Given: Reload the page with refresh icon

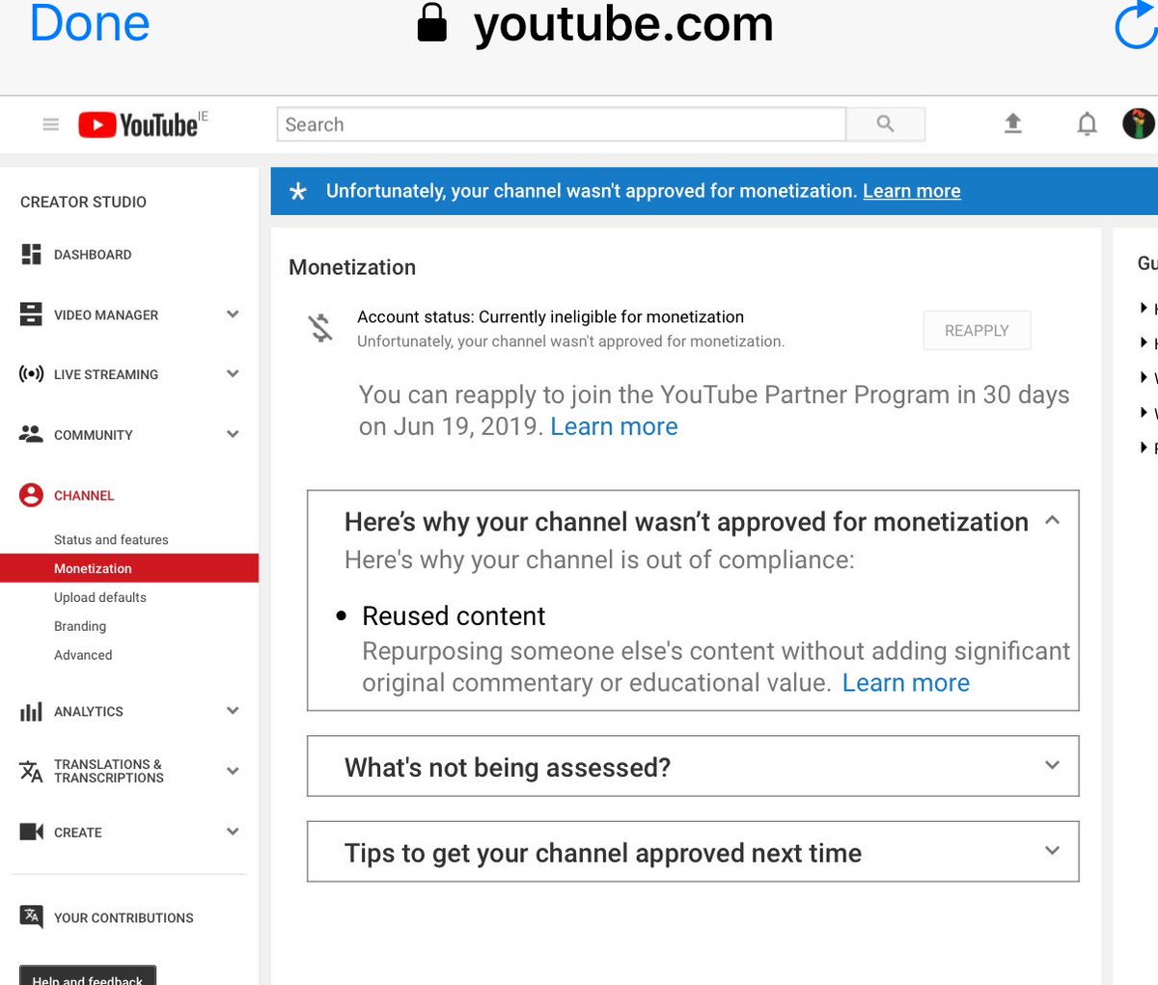Looking at the screenshot, I should click(1135, 26).
